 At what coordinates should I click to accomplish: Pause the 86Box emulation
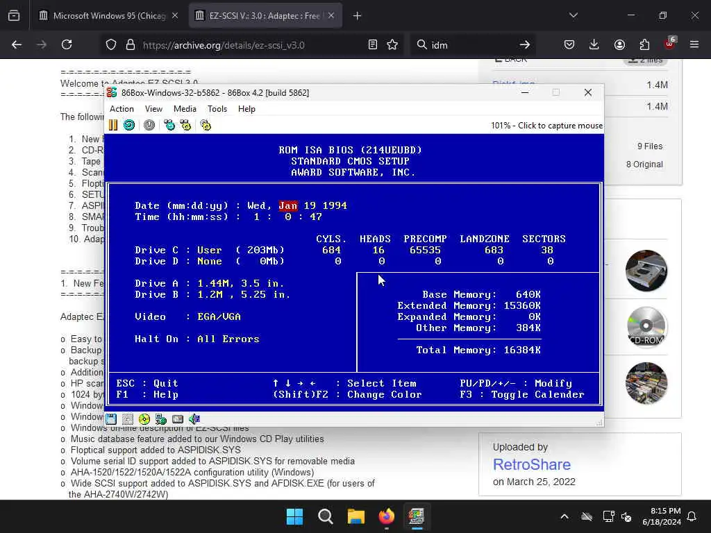[113, 125]
